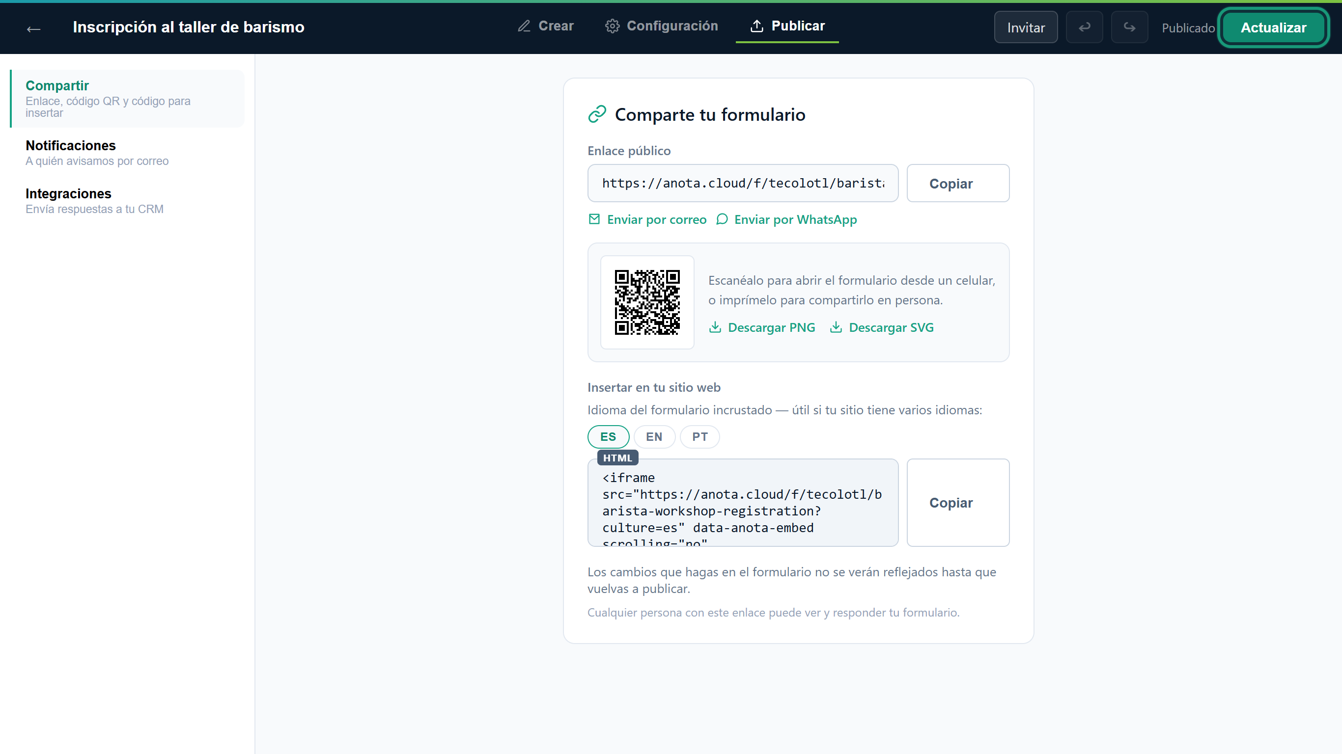
Task: Open the Notificaciones sidebar section
Action: (127, 153)
